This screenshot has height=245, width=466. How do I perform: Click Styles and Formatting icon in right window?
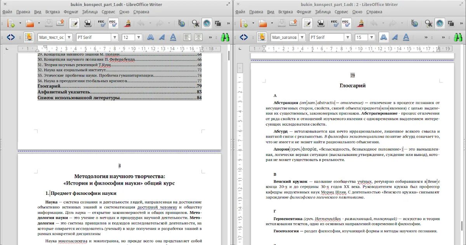point(262,37)
